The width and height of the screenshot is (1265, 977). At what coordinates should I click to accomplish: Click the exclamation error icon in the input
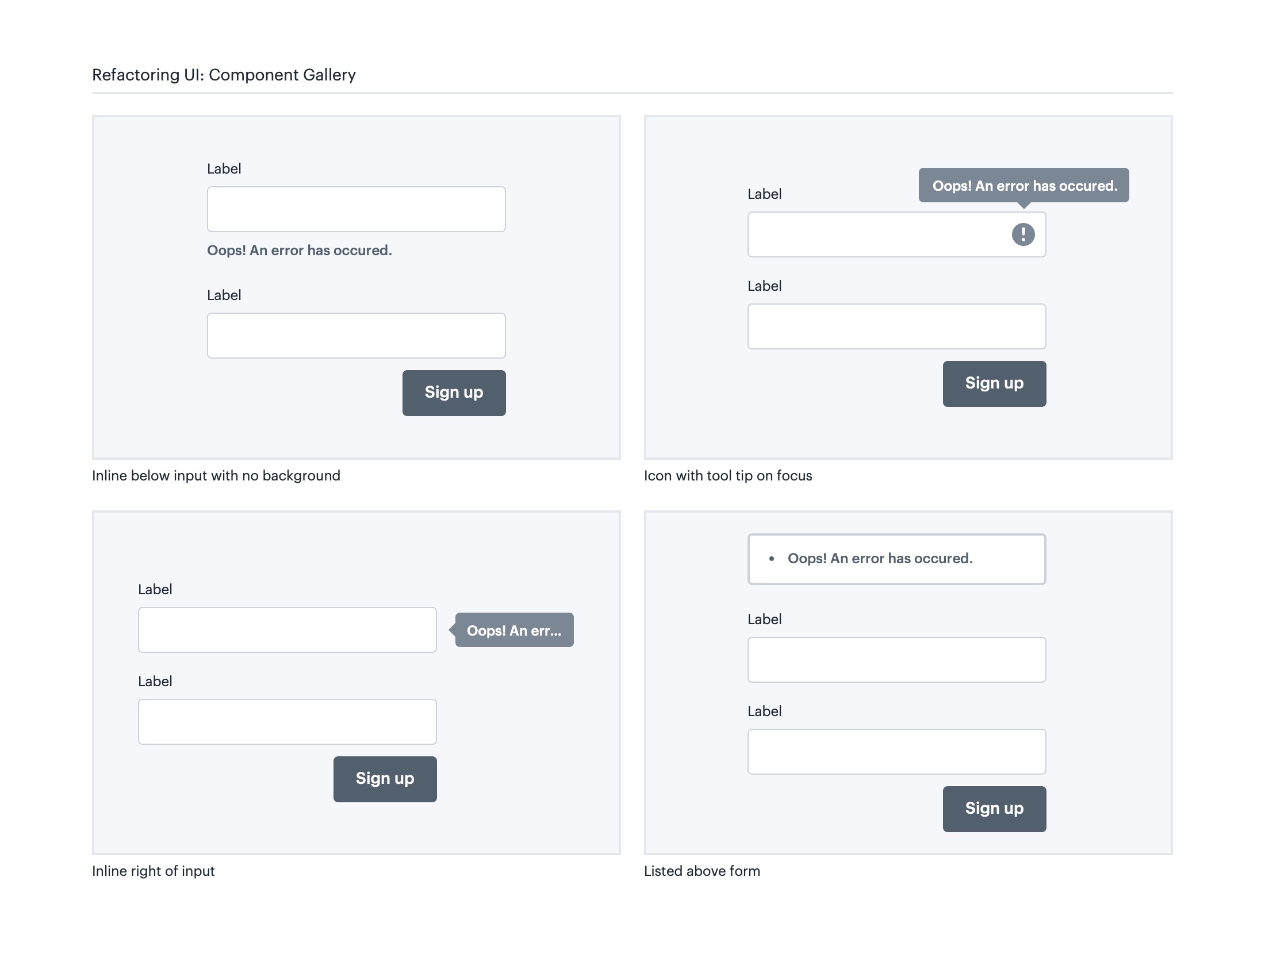coord(1023,234)
